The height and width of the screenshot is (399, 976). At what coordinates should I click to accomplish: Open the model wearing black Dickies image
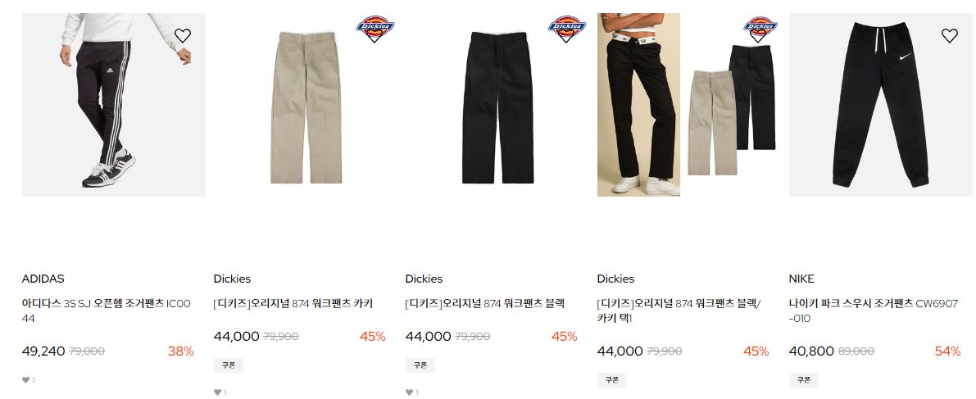click(x=638, y=105)
